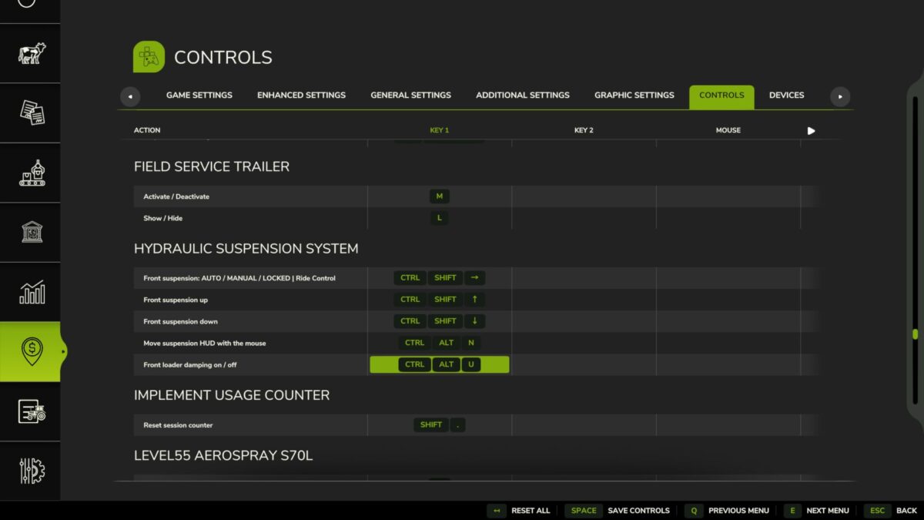Click Reset session counter action label
Viewport: 924px width, 520px height.
pyautogui.click(x=178, y=425)
